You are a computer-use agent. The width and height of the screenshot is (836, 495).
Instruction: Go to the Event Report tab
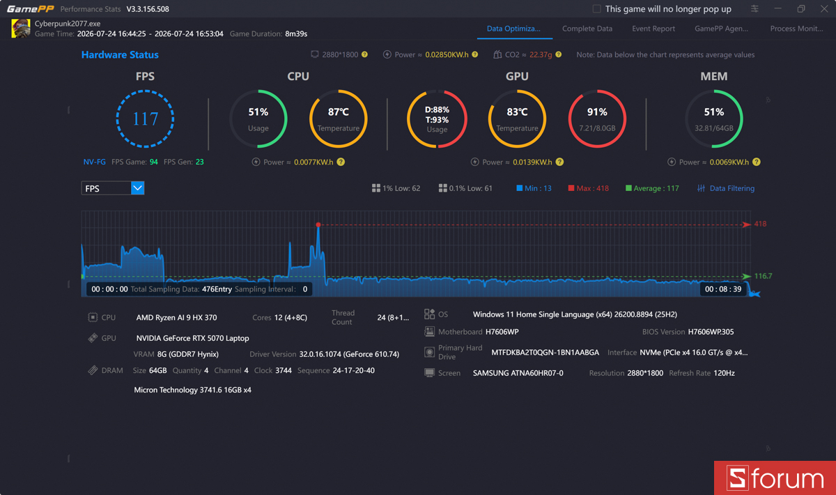(x=653, y=29)
